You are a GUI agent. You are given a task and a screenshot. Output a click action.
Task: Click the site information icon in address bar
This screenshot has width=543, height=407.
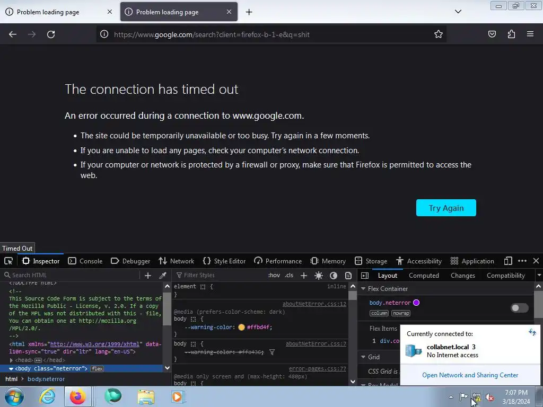click(104, 34)
